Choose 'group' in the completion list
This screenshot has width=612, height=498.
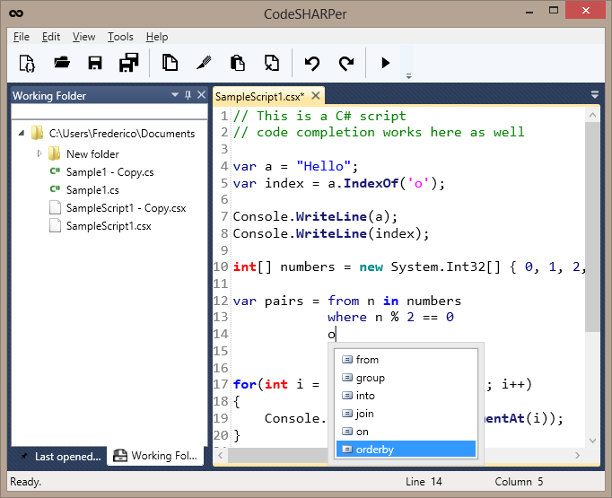(x=406, y=378)
